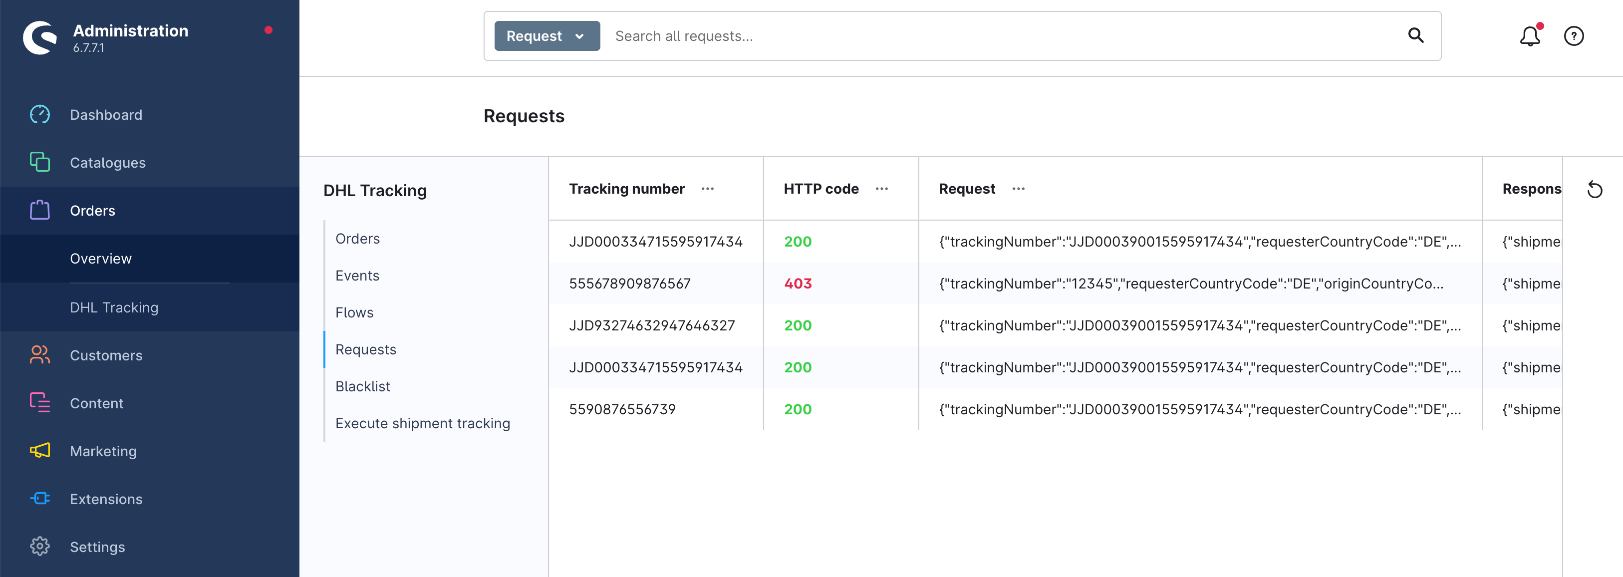1623x577 pixels.
Task: Click the search magnifier icon
Action: pyautogui.click(x=1416, y=35)
